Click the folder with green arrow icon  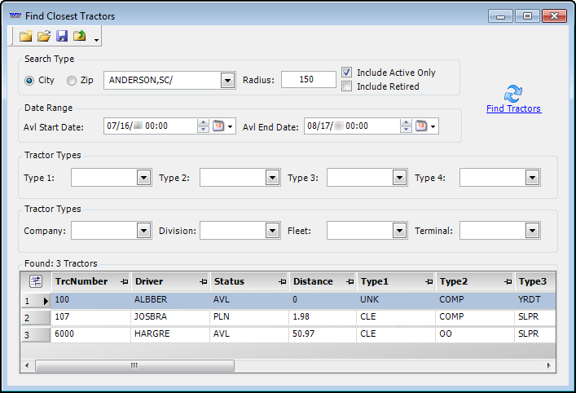point(80,36)
